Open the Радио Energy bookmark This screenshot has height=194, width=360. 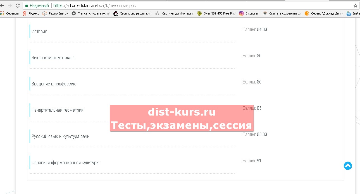pyautogui.click(x=55, y=13)
